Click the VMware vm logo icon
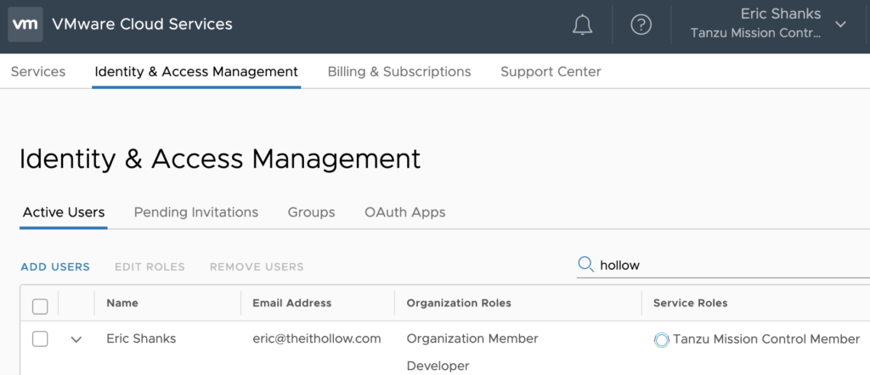This screenshot has height=375, width=870. coord(25,25)
